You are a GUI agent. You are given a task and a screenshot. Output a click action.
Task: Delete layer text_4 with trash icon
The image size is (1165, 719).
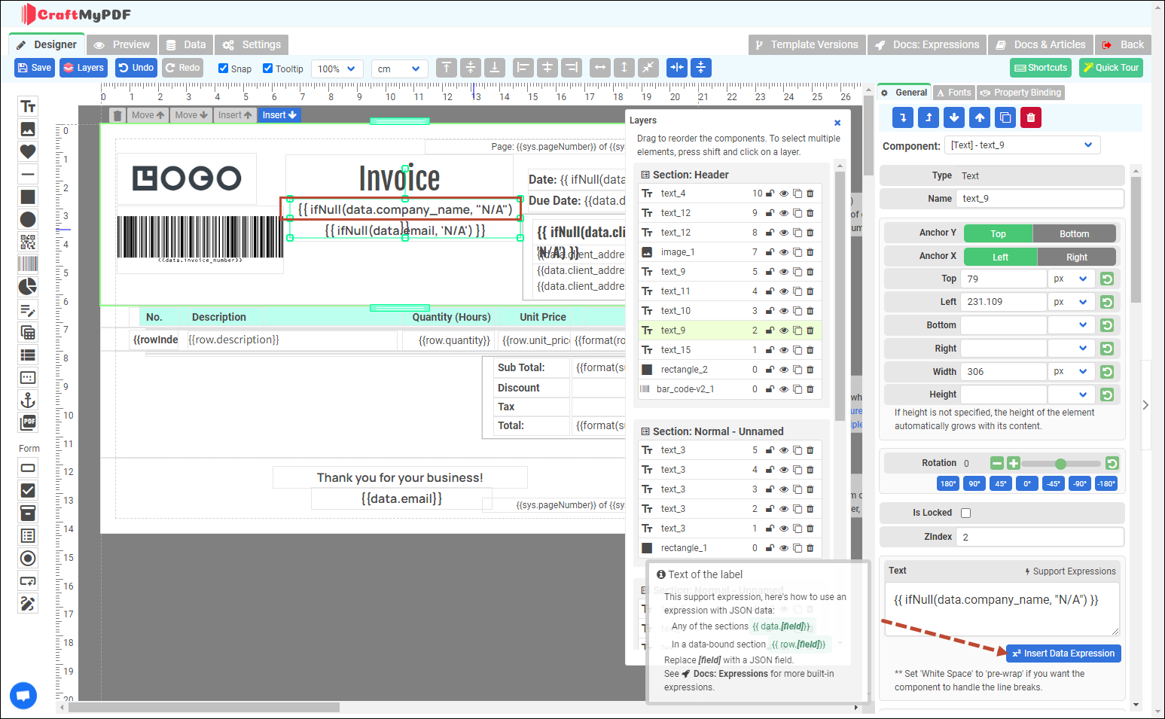pyautogui.click(x=810, y=193)
